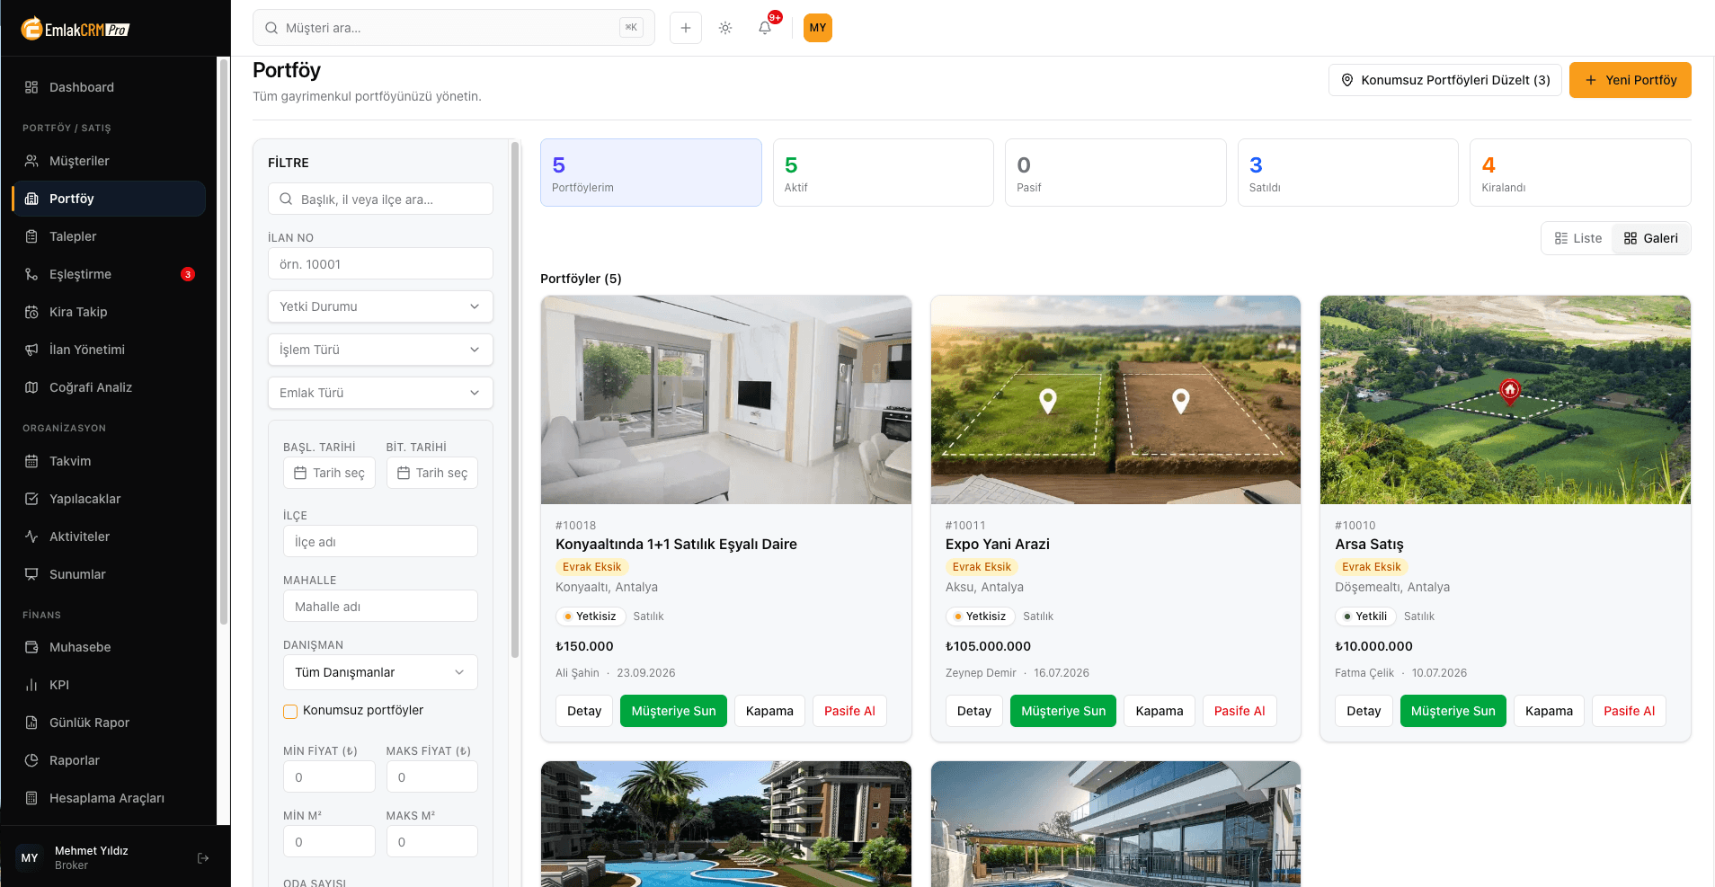Open Kira Takip in the sidebar
1715x887 pixels.
point(109,312)
